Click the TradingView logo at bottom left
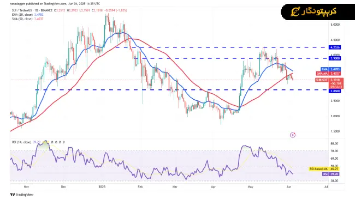Image resolution: width=355 pixels, height=199 pixels. (x=22, y=195)
